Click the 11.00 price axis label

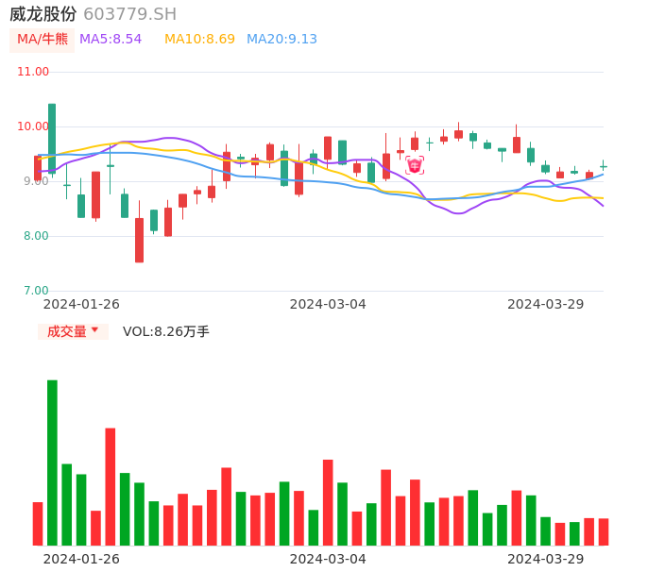pos(33,72)
